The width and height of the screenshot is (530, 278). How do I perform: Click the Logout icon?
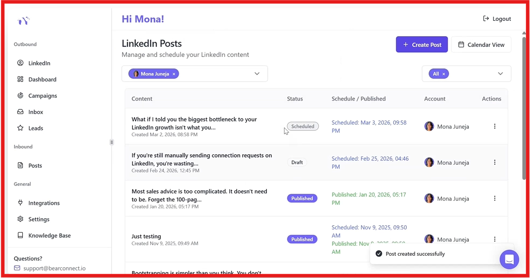tap(487, 19)
